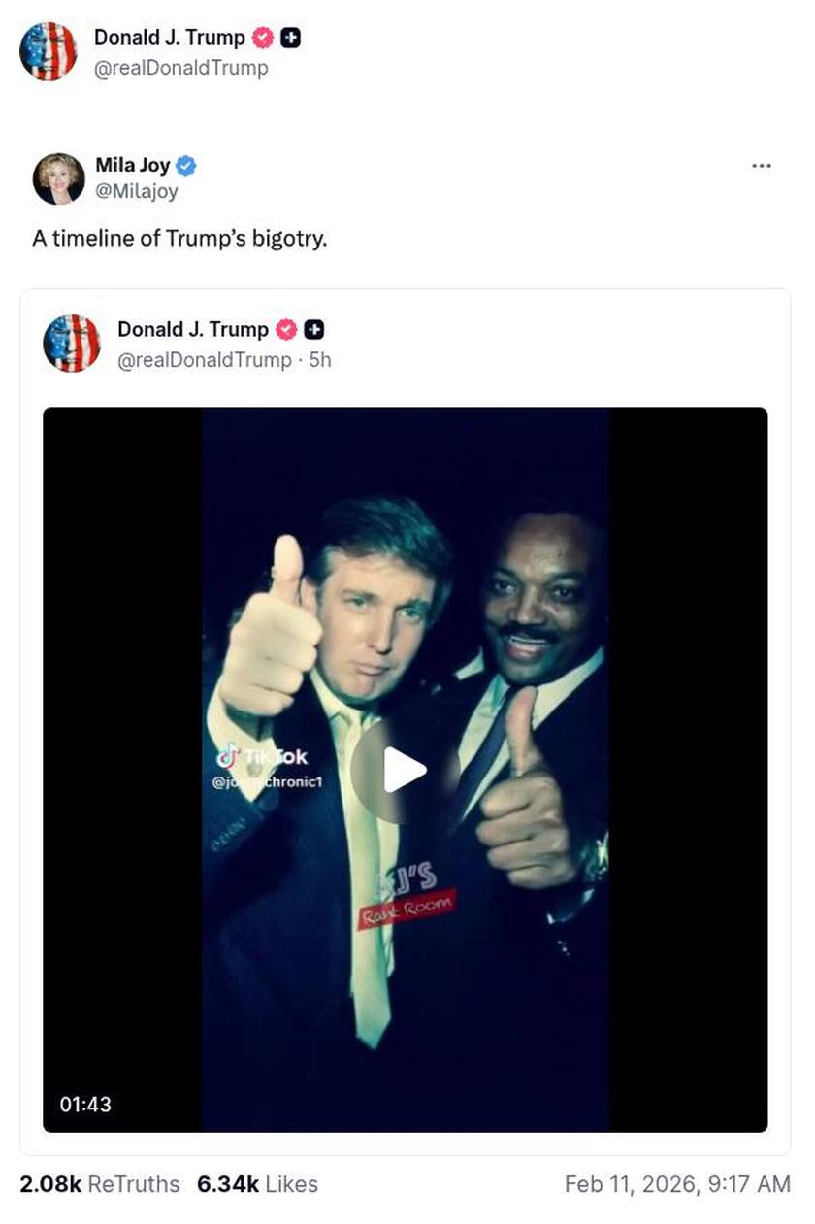Click Trump's avatar in the quoted post
815x1224 pixels.
click(x=72, y=344)
